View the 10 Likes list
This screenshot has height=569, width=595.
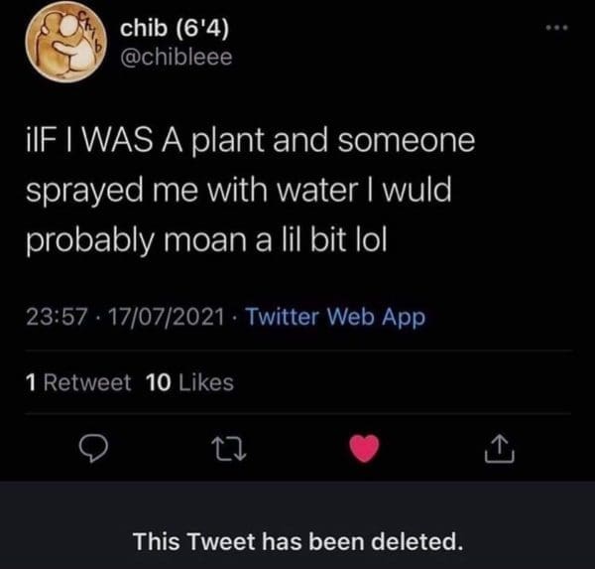point(188,382)
